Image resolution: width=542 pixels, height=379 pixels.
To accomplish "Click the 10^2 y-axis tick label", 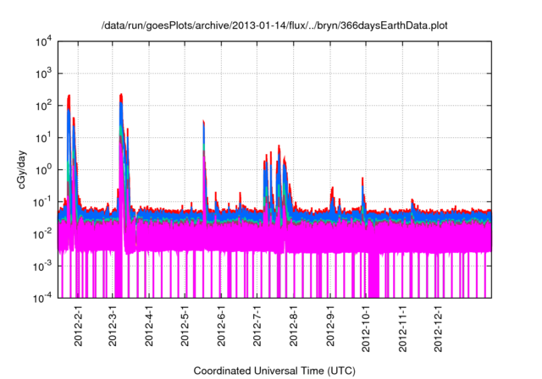I will (43, 106).
